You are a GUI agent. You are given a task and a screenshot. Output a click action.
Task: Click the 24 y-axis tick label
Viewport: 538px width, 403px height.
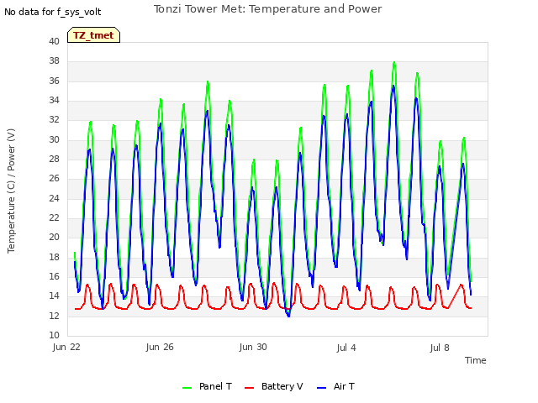[x=54, y=198]
